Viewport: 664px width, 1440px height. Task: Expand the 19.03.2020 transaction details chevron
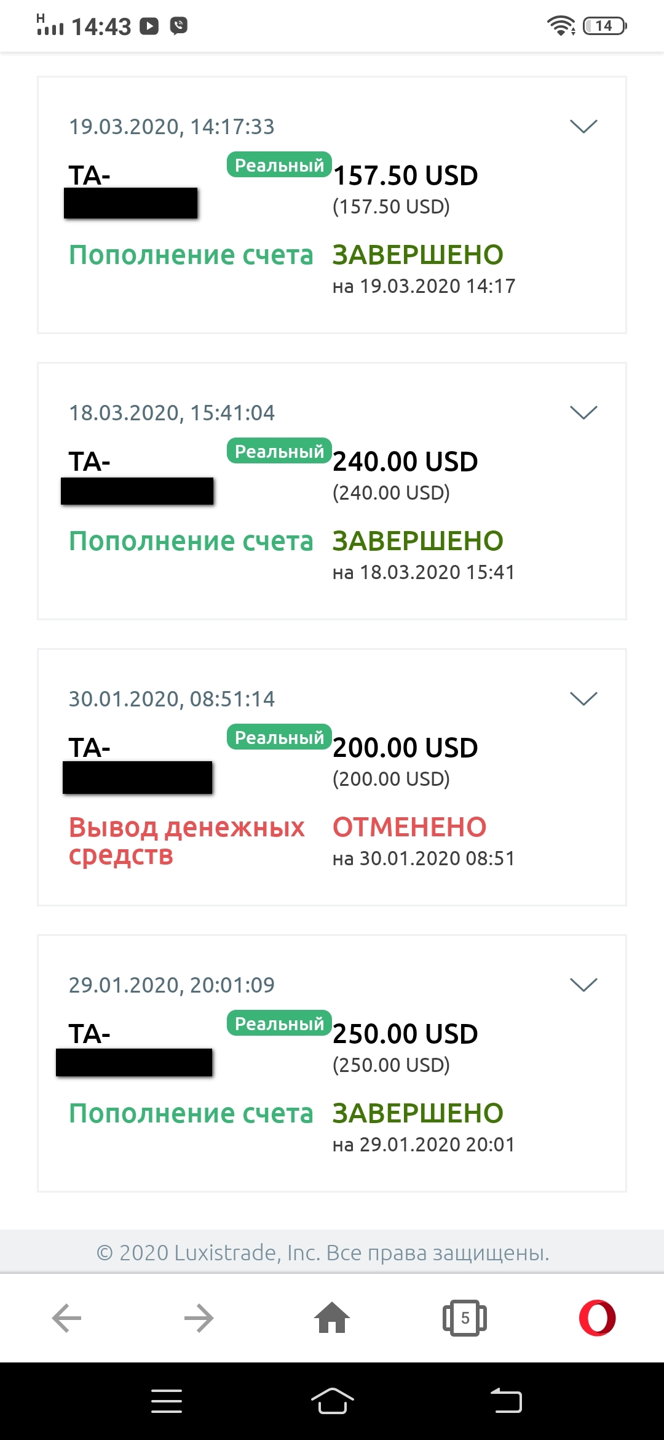point(583,126)
